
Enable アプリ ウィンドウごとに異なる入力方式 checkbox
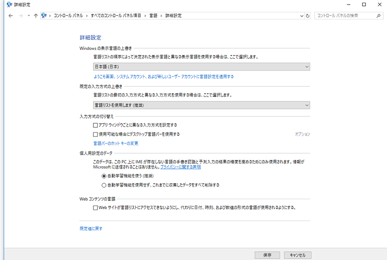click(x=96, y=125)
